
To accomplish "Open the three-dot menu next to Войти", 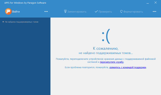I will click(x=46, y=11).
